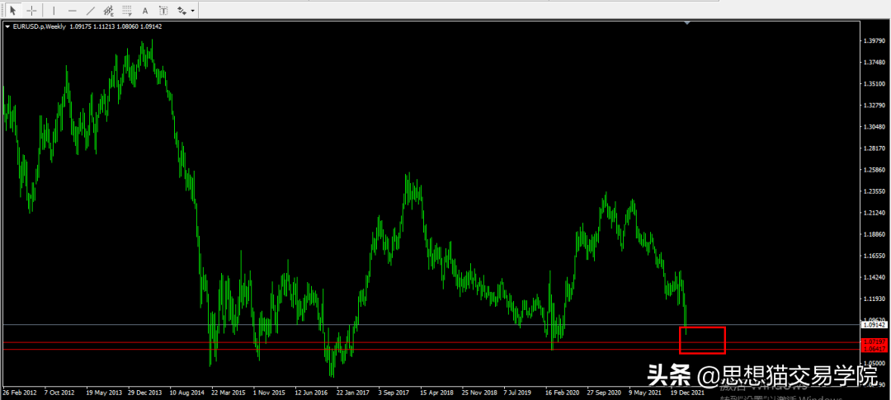Click the 26 Feb 2012 date label
The image size is (891, 400).
(x=19, y=393)
